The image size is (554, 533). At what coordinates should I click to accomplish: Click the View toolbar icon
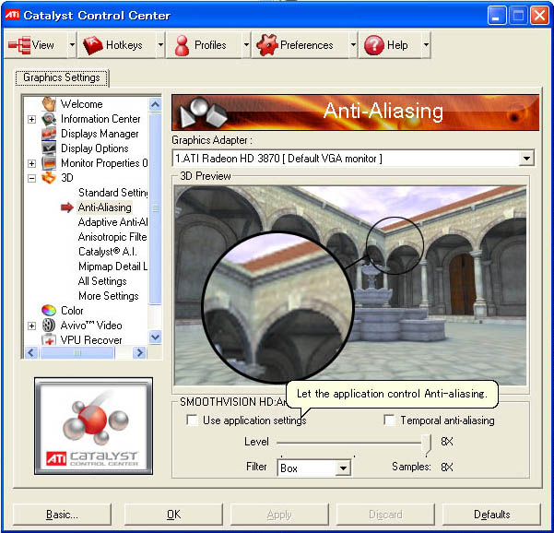tap(19, 45)
